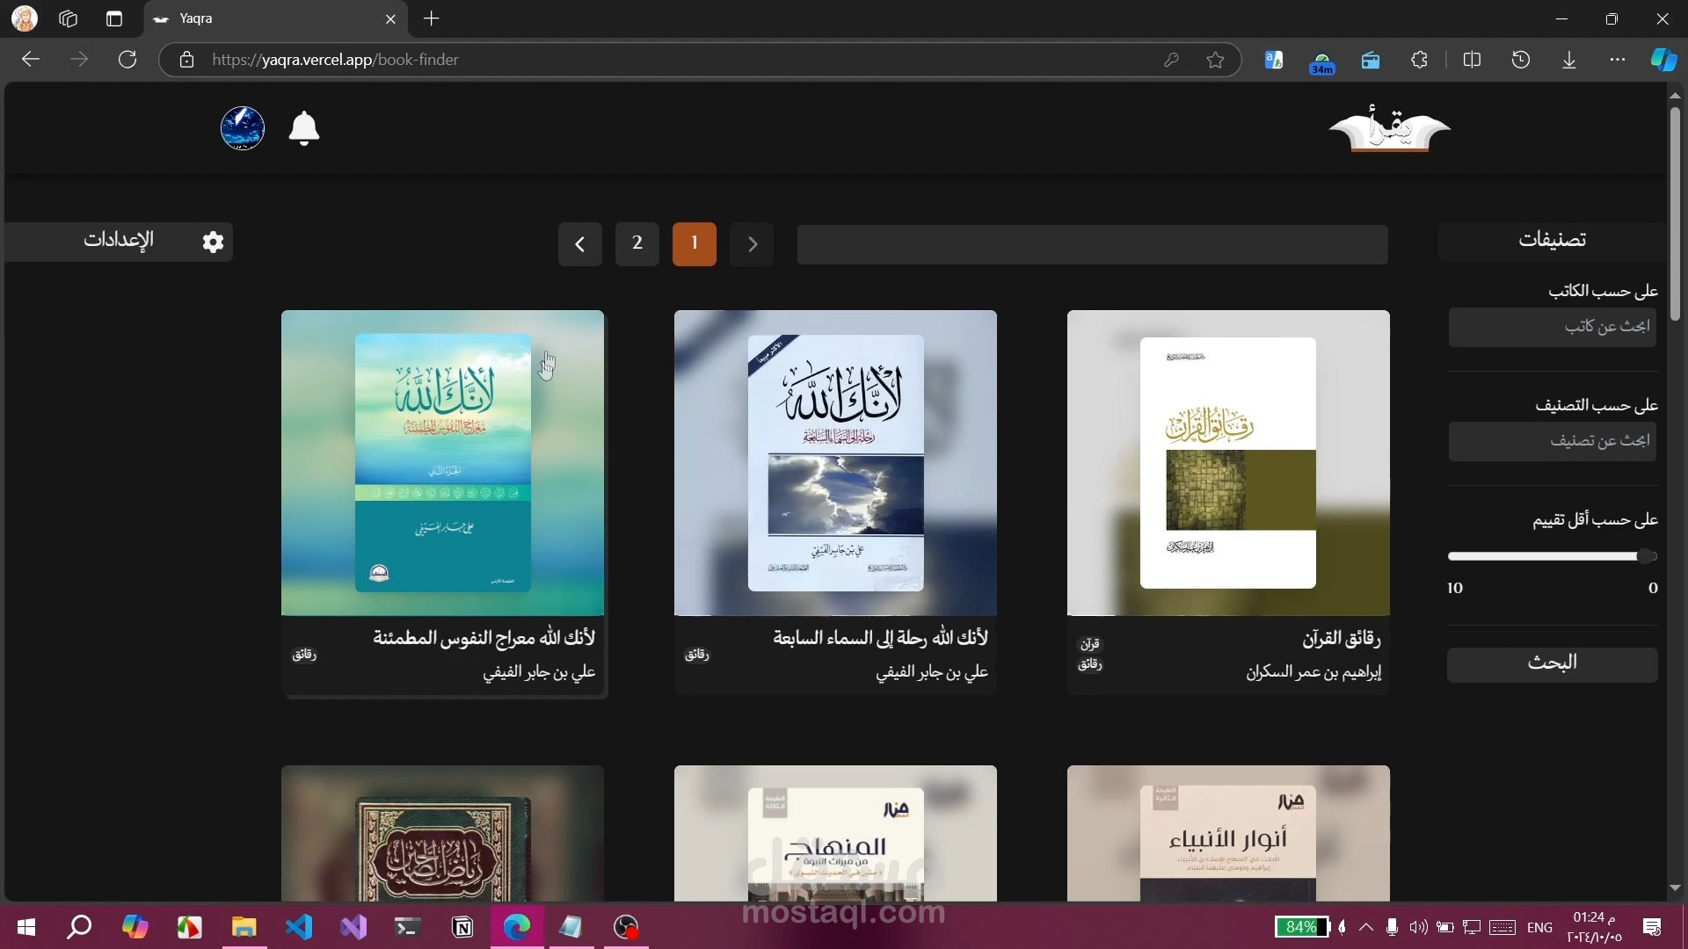
Task: Go to page 2 of book results
Action: tap(637, 243)
